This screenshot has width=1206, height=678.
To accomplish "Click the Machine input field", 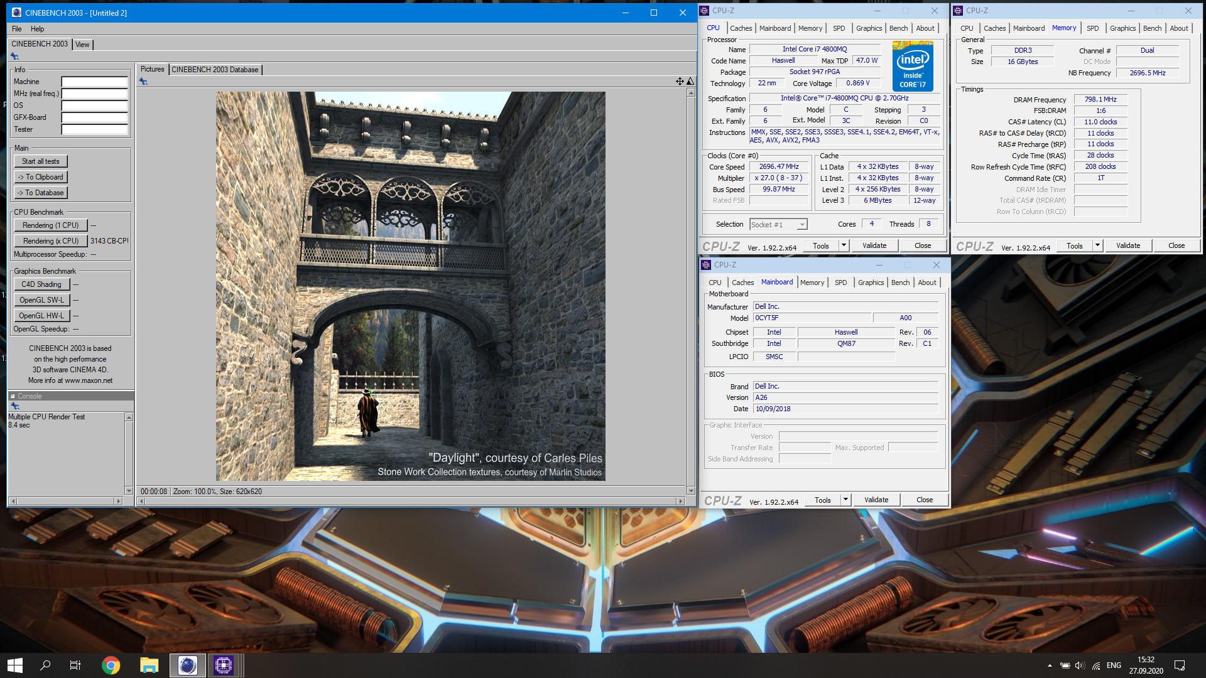I will pyautogui.click(x=95, y=82).
